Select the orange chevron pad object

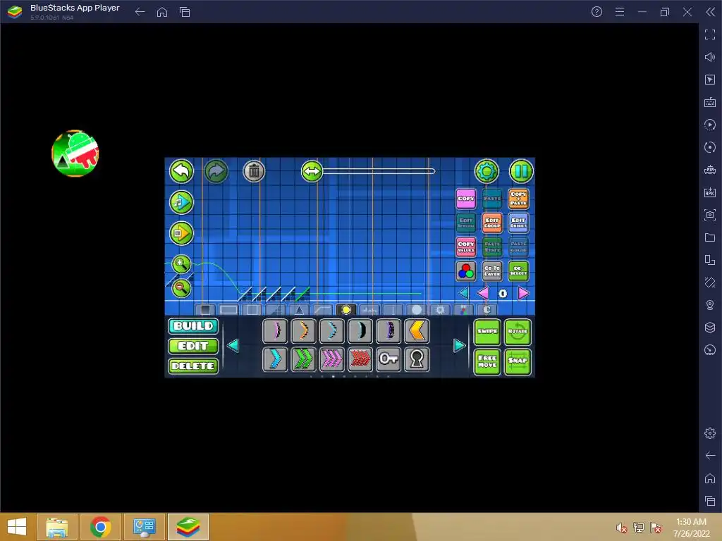tap(303, 331)
